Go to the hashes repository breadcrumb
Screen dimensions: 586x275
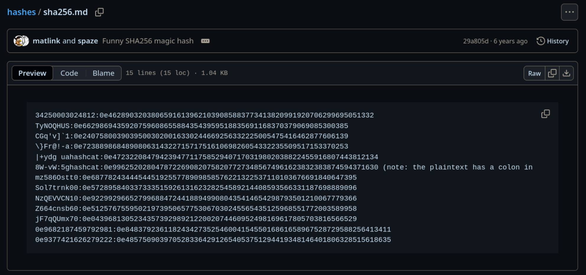point(21,12)
